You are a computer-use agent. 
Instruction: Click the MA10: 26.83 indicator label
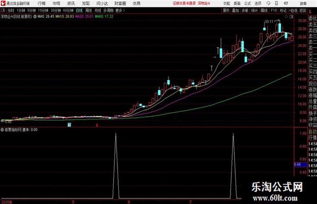pyautogui.click(x=64, y=16)
